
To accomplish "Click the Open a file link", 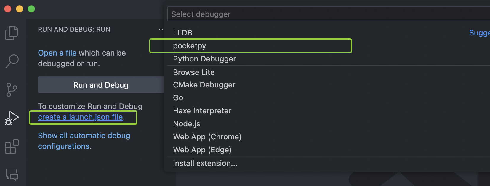I will click(x=57, y=53).
